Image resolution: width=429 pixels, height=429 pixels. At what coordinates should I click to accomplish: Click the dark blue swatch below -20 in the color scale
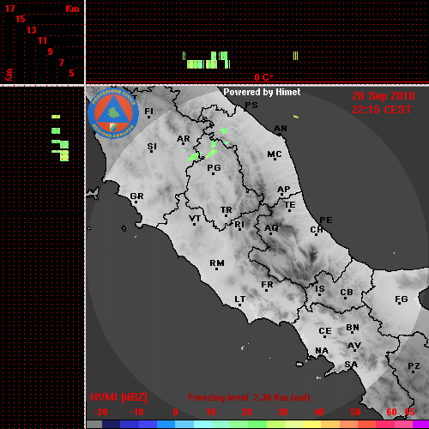[x=111, y=425]
